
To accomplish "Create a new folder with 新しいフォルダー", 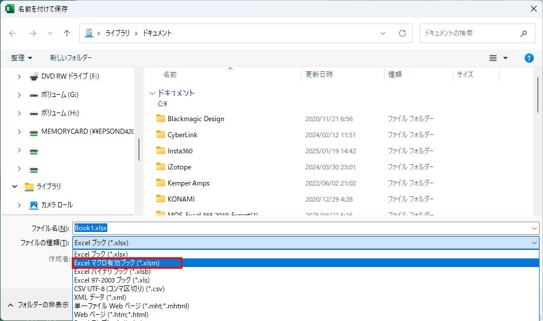I will coord(71,58).
